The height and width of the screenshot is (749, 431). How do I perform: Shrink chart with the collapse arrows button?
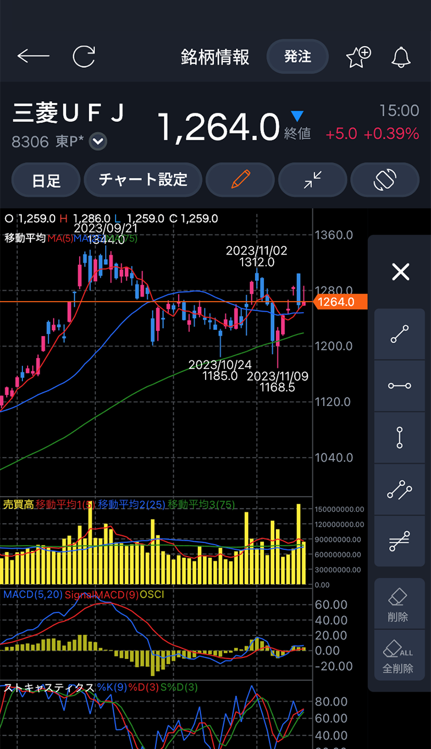[313, 180]
